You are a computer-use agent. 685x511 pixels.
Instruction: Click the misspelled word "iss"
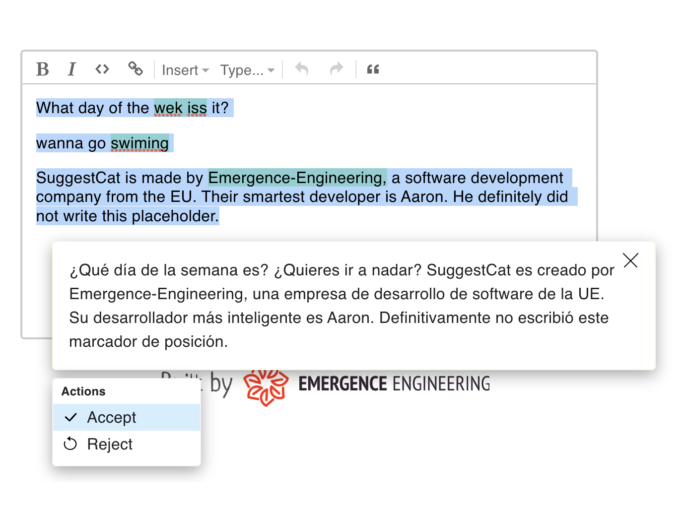(x=197, y=108)
